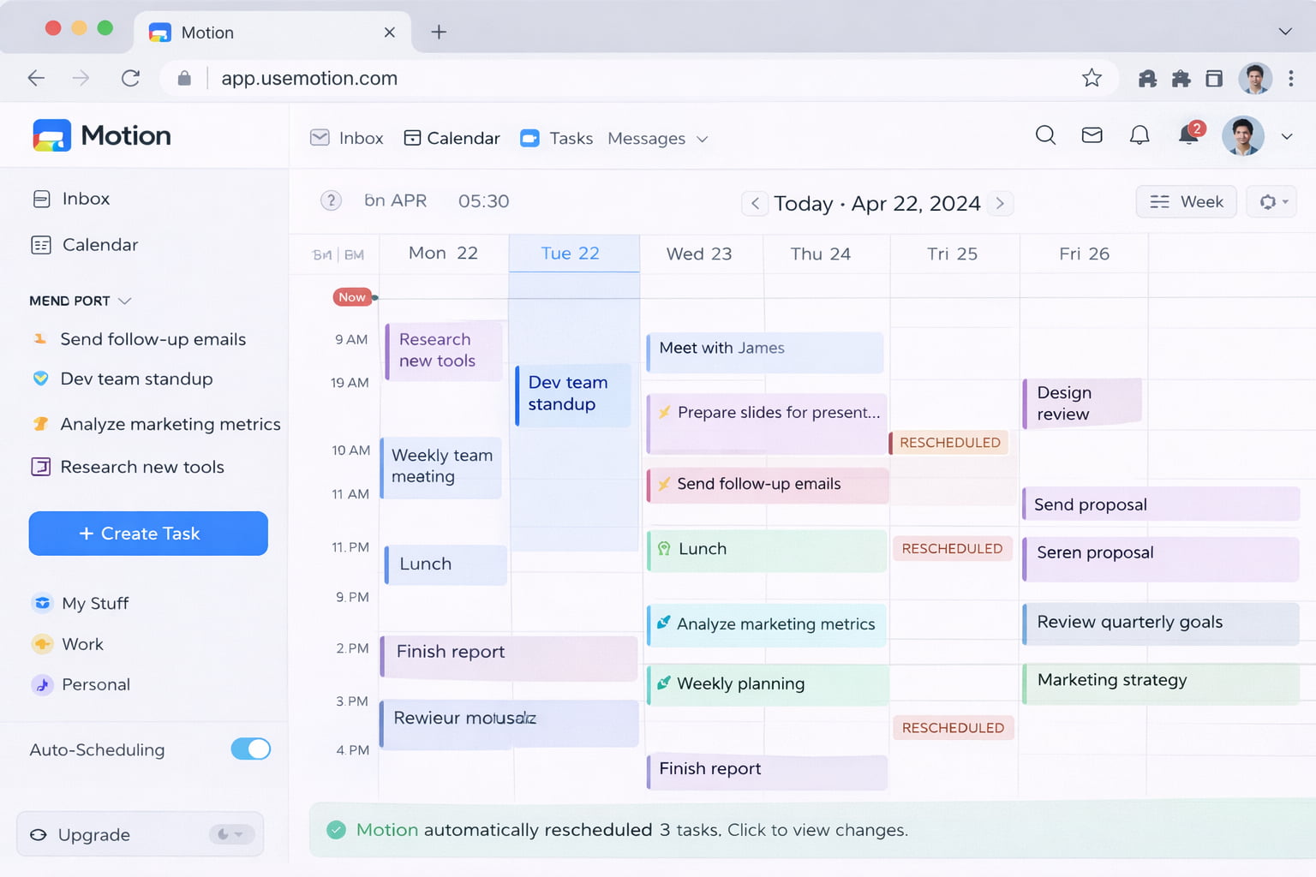Click the mail envelope icon in header

coord(1092,135)
